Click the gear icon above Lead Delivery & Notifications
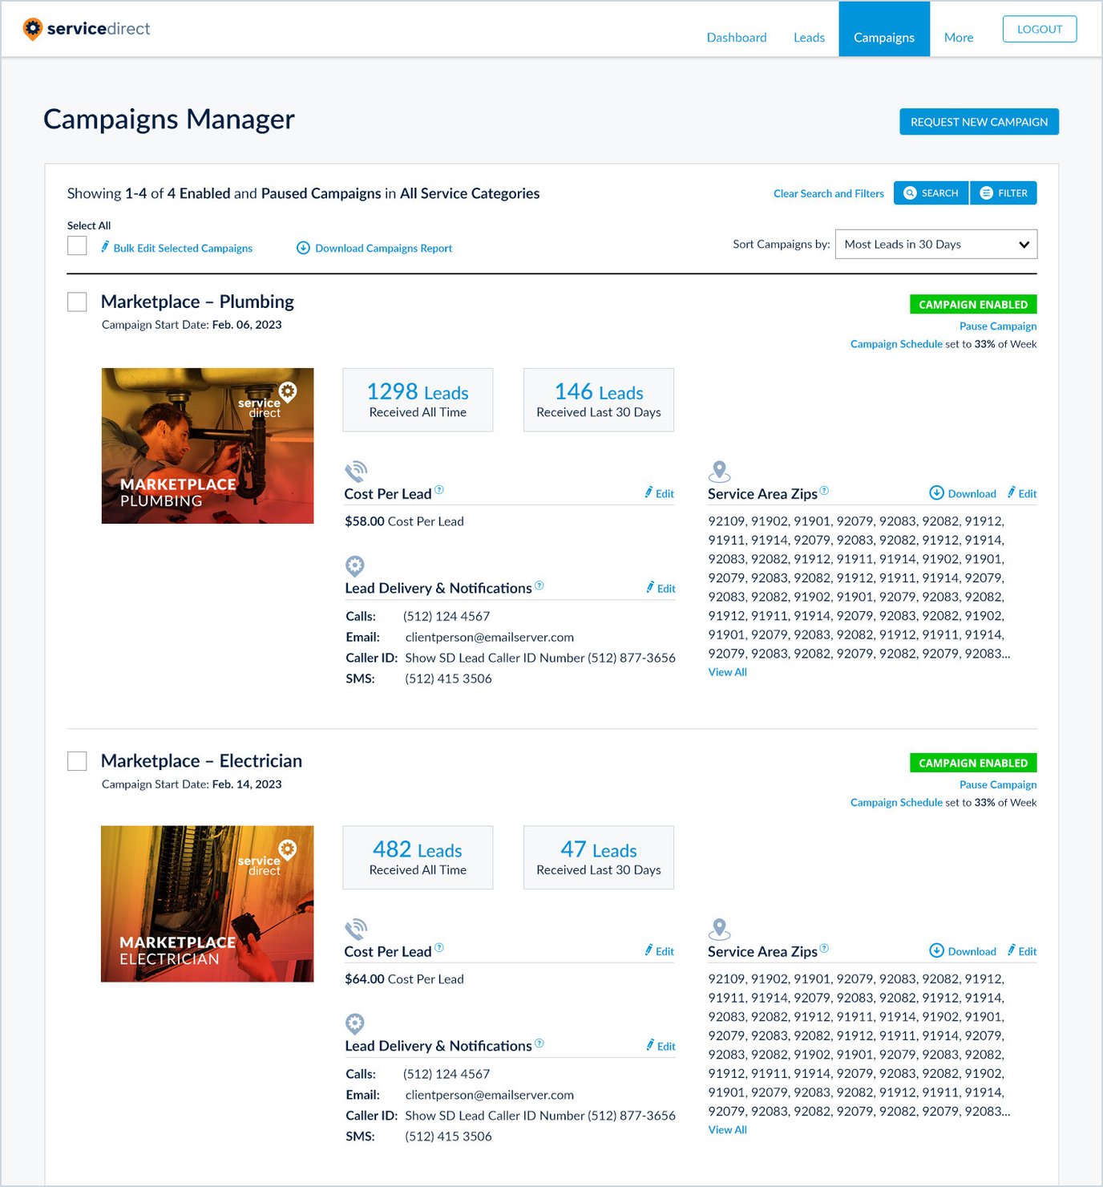The width and height of the screenshot is (1103, 1187). point(354,565)
